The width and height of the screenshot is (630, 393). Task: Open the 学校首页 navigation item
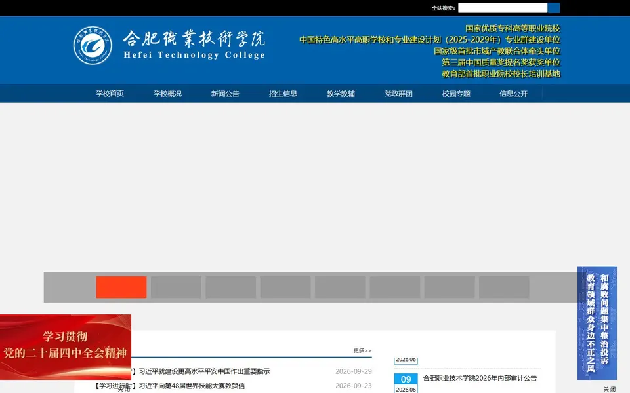coord(110,94)
